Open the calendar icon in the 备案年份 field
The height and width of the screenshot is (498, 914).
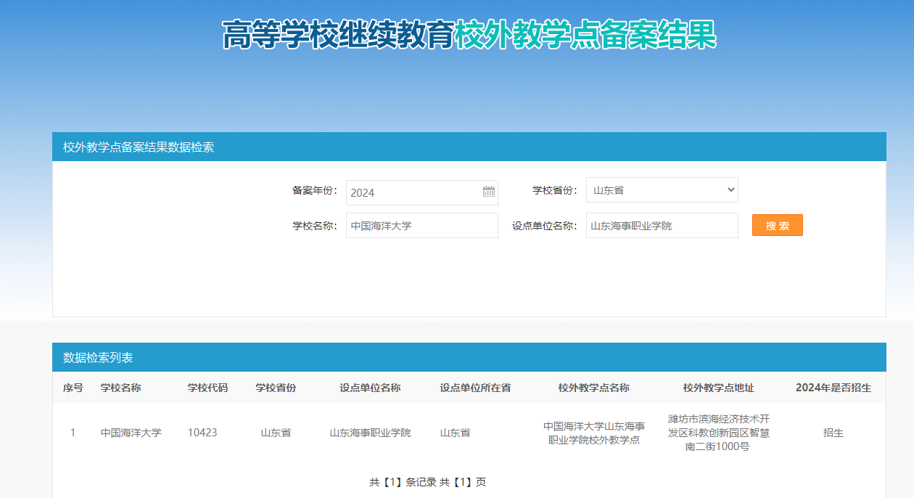pyautogui.click(x=489, y=192)
